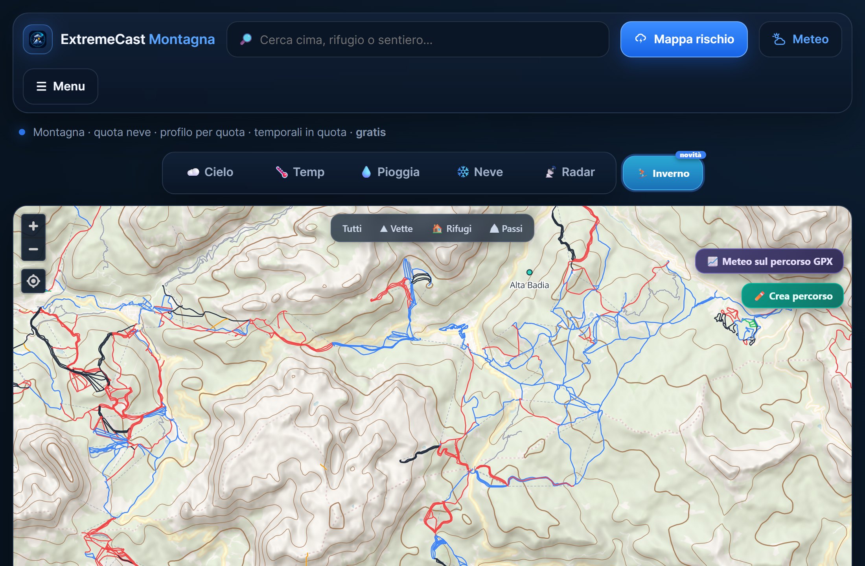Screen dimensions: 865x566
Task: Open the hamburger Menu
Action: click(61, 86)
